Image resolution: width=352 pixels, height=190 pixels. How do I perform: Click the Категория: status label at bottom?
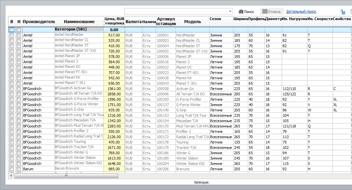coord(202,183)
